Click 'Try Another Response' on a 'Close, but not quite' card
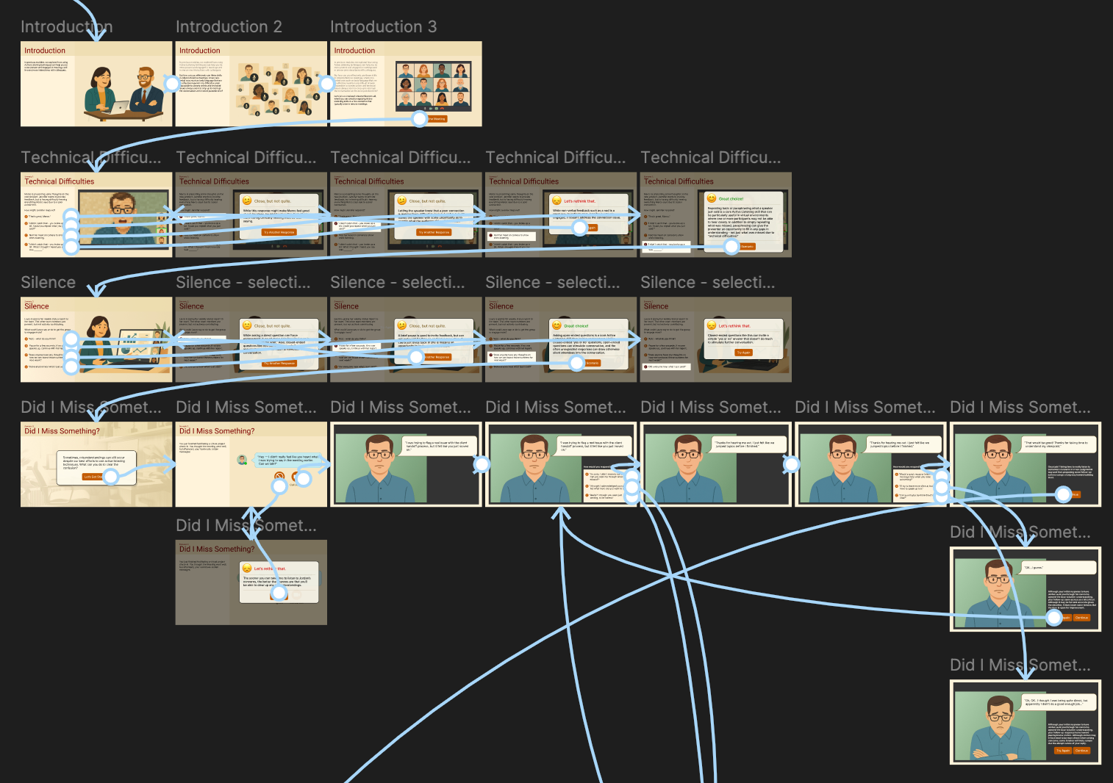The image size is (1113, 783). click(x=280, y=232)
